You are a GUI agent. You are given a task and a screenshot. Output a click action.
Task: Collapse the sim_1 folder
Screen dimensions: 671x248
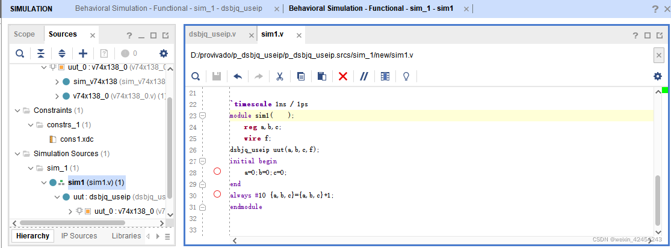click(31, 168)
